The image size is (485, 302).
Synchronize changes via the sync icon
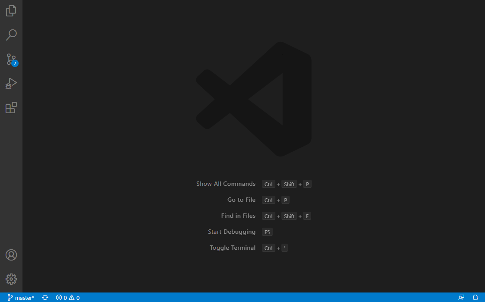point(45,298)
